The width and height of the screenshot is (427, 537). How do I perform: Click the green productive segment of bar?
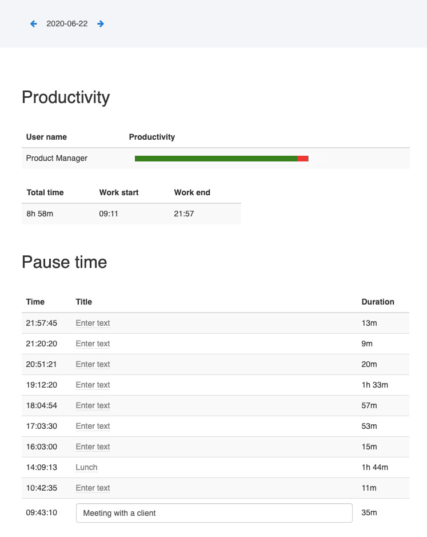point(216,159)
